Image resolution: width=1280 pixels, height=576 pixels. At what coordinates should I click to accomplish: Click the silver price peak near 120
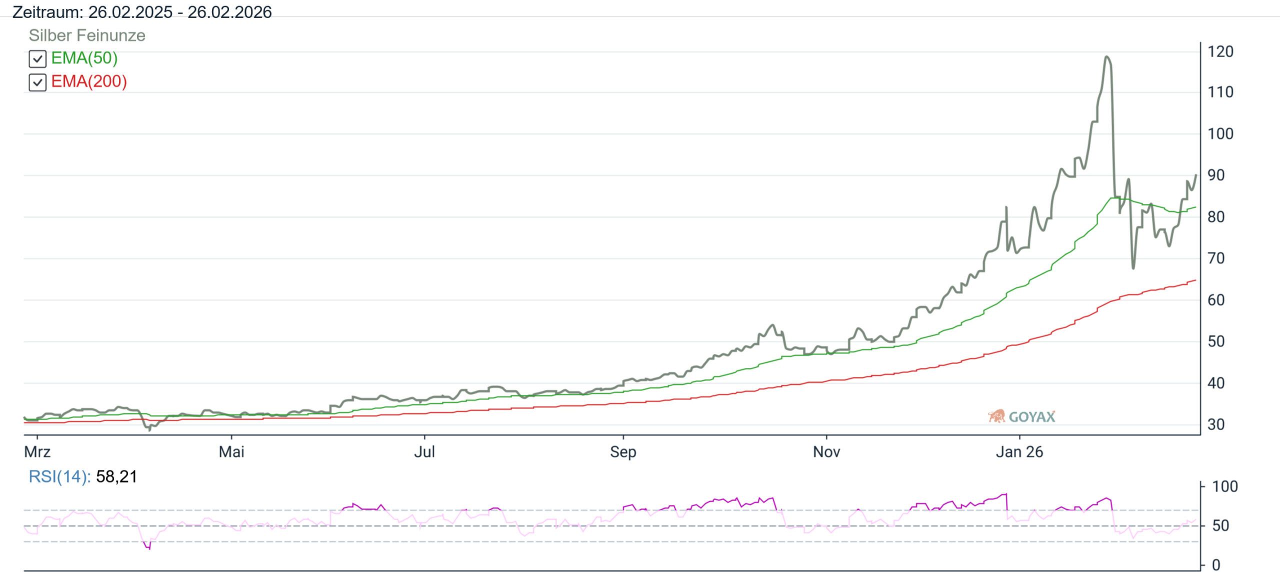point(1107,57)
